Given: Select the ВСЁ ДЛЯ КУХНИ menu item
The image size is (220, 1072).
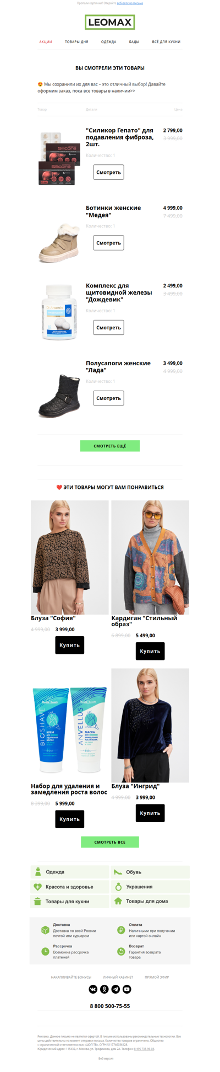Looking at the screenshot, I should tap(166, 42).
